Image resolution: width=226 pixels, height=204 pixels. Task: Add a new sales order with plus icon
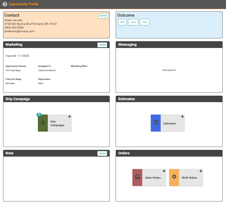pos(164,171)
